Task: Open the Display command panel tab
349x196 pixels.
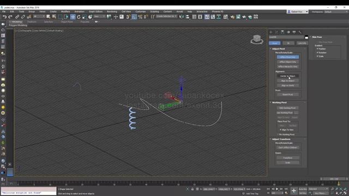Action: coord(294,32)
